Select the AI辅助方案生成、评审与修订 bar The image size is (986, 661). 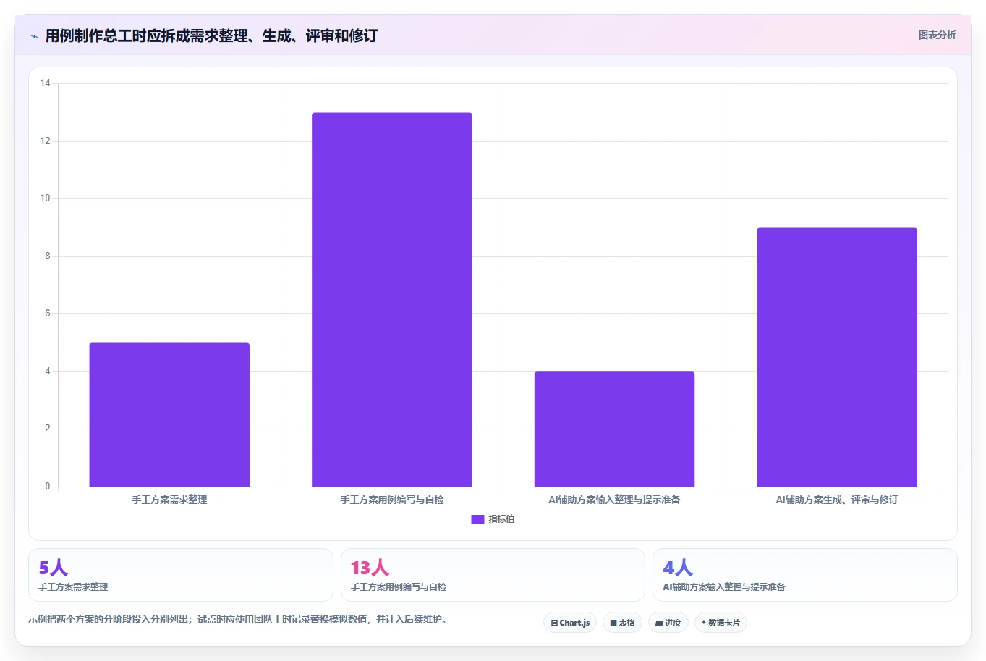pyautogui.click(x=837, y=357)
